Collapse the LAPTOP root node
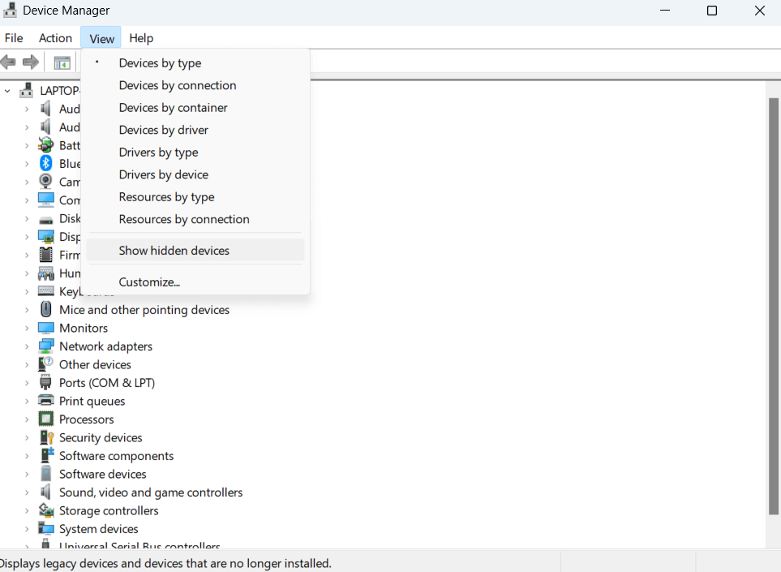 click(x=8, y=91)
